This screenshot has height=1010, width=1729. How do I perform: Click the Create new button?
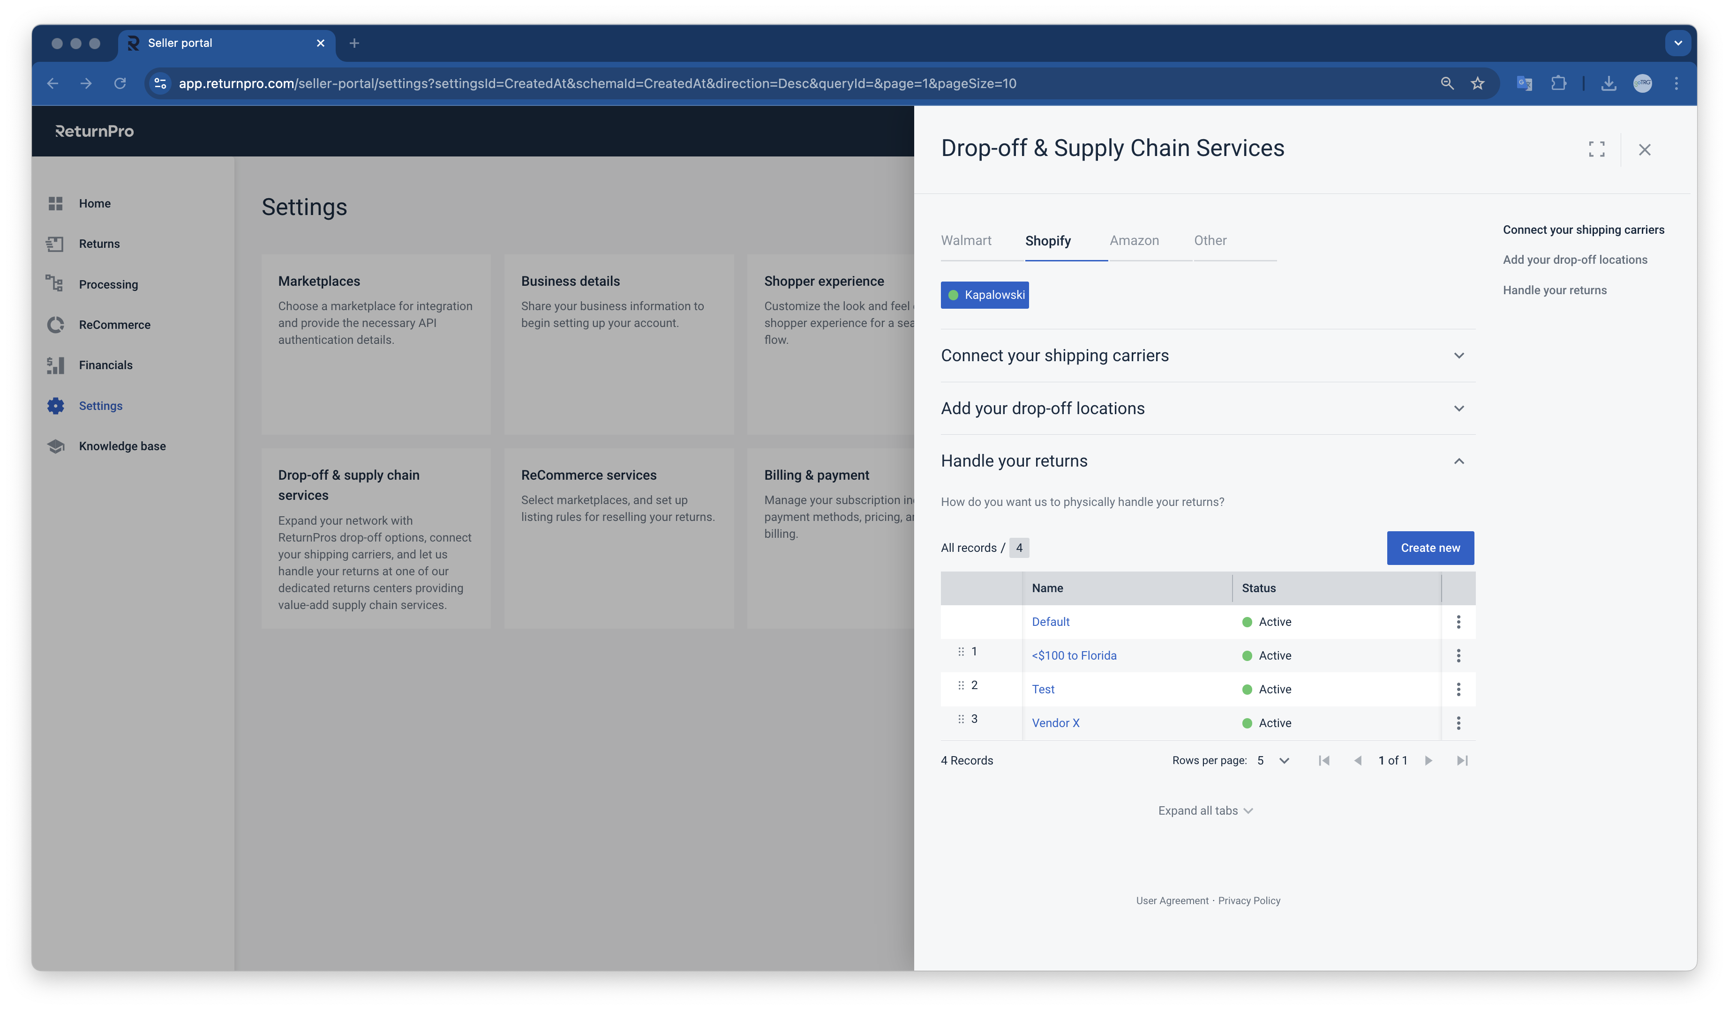[1430, 548]
